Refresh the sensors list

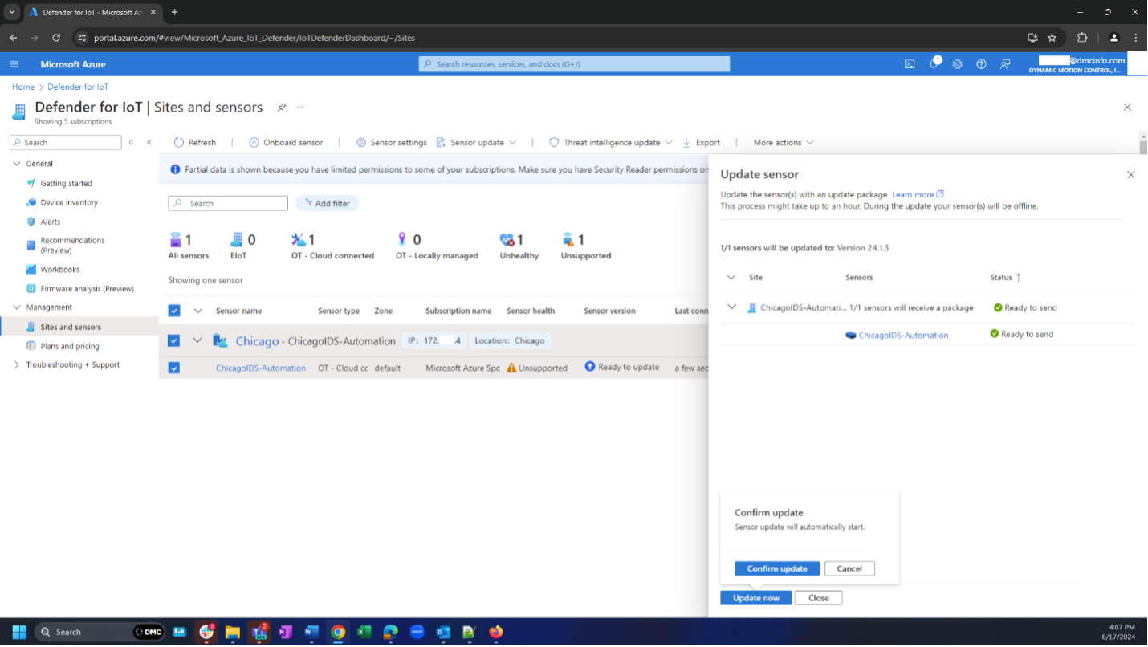pyautogui.click(x=195, y=142)
